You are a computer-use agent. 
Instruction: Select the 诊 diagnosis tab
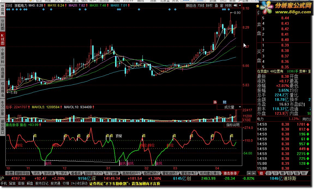[x=268, y=173]
